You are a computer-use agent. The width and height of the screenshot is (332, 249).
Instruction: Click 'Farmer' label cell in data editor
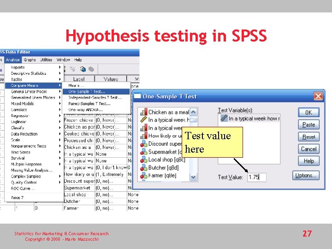(79, 208)
